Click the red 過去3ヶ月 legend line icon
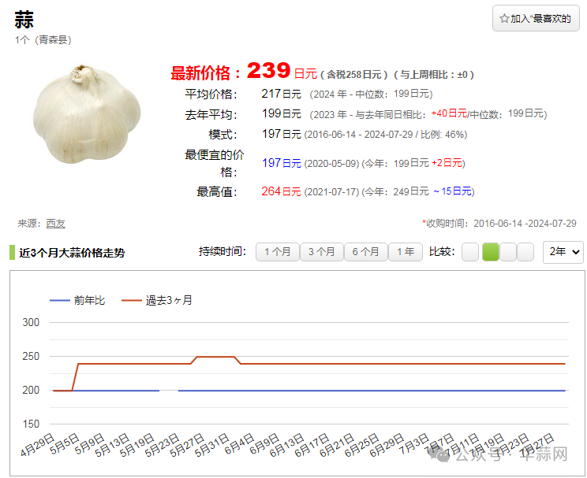Viewport: 587px width, 478px height. (131, 300)
